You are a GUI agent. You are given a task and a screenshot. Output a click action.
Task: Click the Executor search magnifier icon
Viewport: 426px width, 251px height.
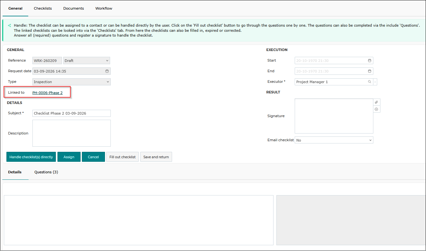[x=369, y=82]
